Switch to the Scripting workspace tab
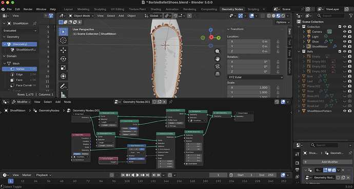This screenshot has width=354, height=189. (253, 9)
